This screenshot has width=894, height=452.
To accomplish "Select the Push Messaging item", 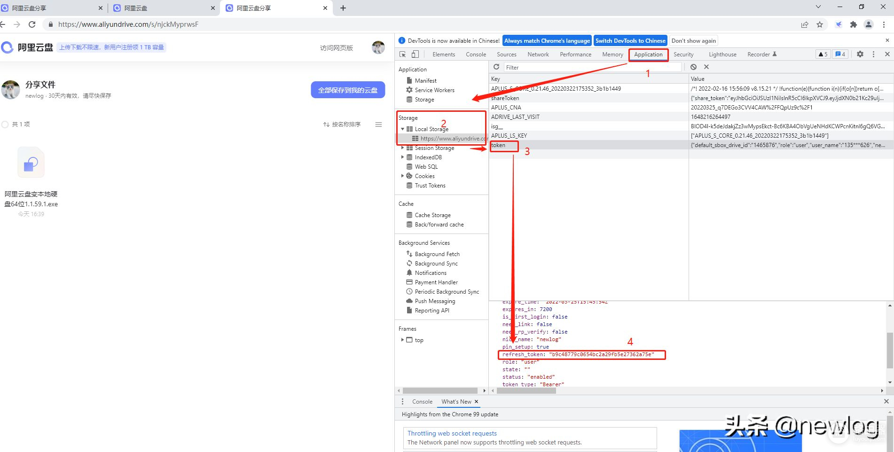I will (435, 301).
